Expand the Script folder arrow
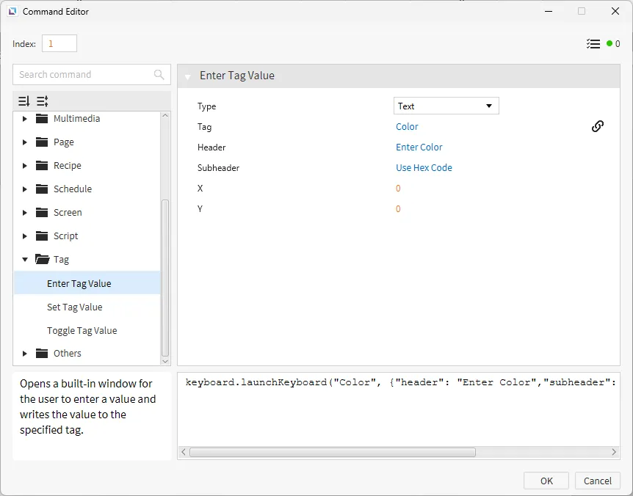The width and height of the screenshot is (633, 496). pyautogui.click(x=25, y=236)
